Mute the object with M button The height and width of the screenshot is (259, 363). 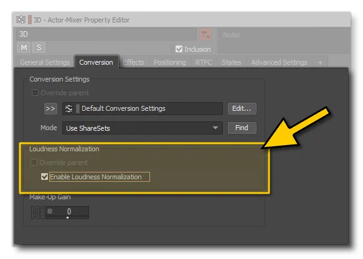pyautogui.click(x=24, y=48)
